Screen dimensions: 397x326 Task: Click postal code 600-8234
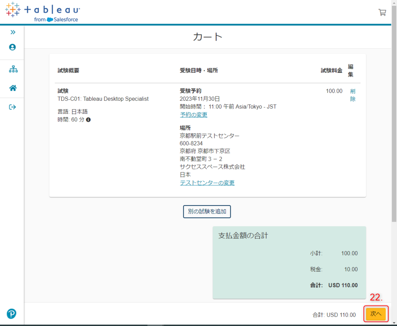click(191, 143)
